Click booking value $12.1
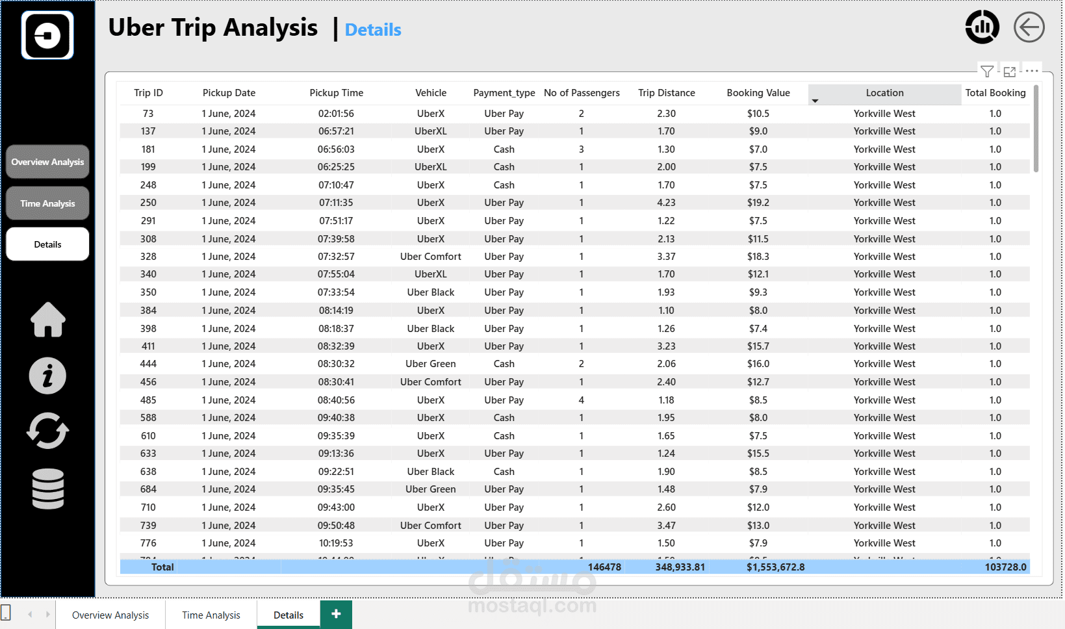 pos(758,274)
